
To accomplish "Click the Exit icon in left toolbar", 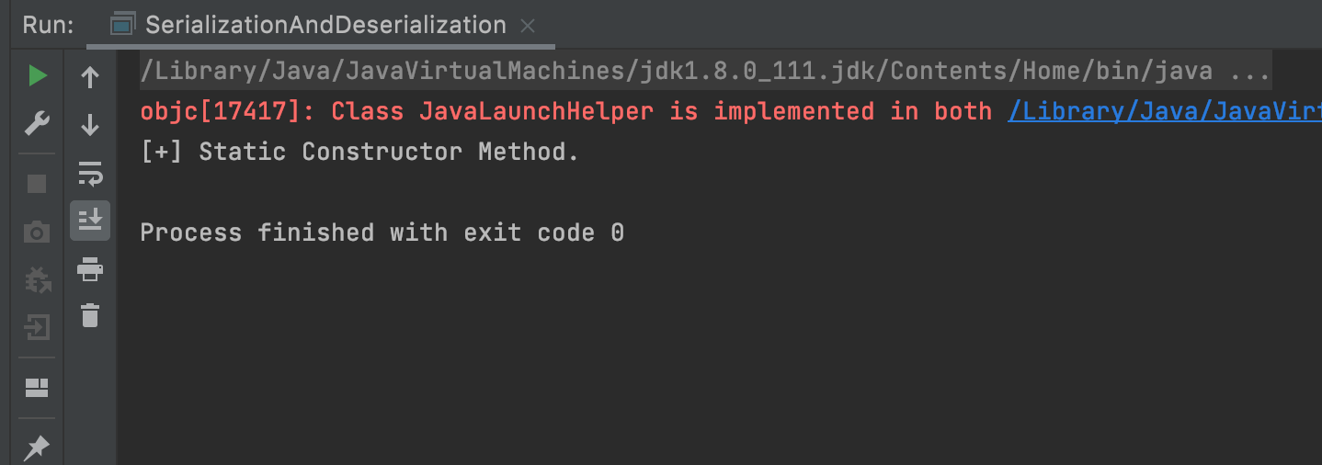I will pos(37,327).
